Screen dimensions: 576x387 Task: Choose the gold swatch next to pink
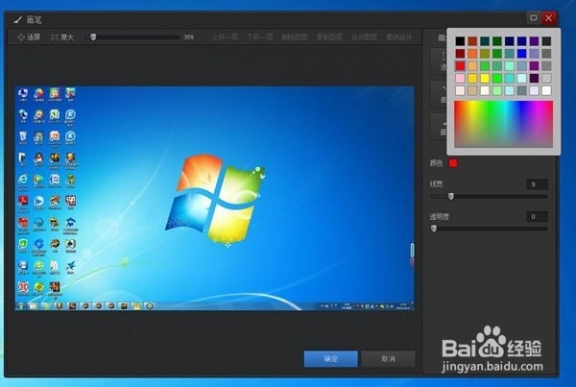pyautogui.click(x=472, y=78)
